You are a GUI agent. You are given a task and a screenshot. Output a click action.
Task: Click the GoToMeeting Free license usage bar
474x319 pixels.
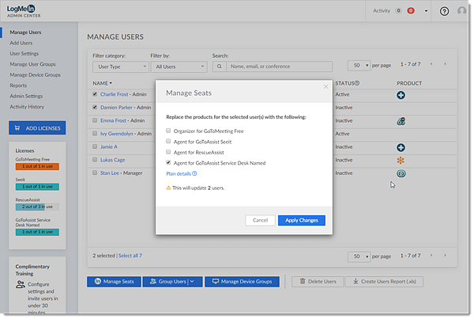[37, 166]
